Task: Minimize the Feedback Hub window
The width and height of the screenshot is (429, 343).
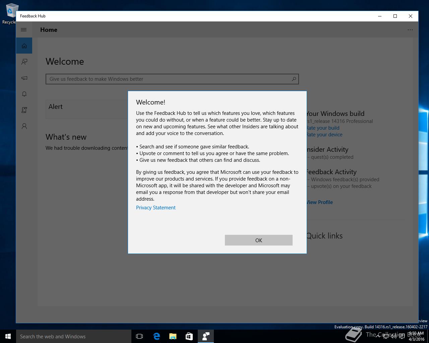Action: 380,16
